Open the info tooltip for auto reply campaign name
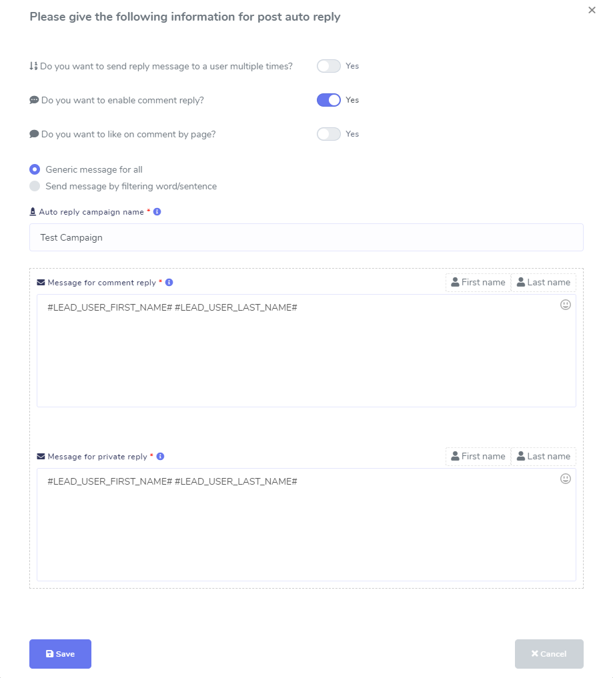 pos(157,211)
